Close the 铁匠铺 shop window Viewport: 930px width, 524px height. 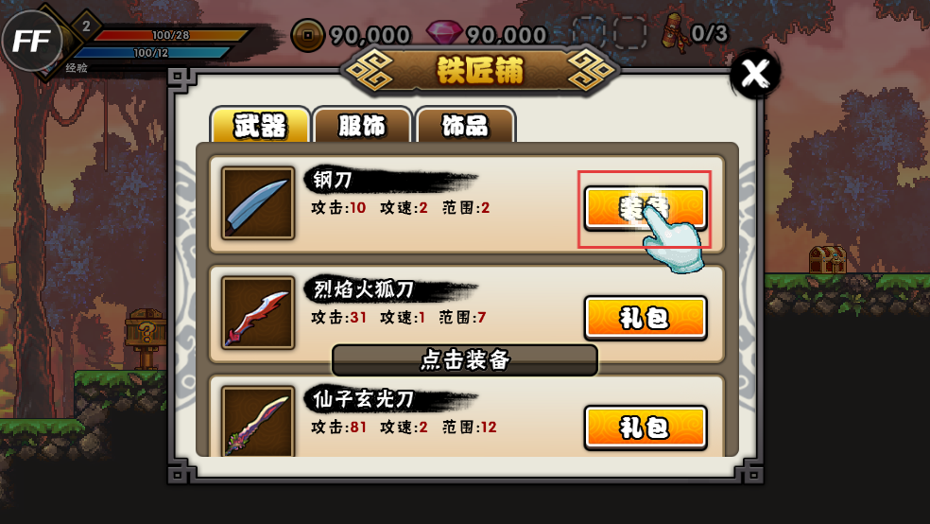(x=755, y=74)
